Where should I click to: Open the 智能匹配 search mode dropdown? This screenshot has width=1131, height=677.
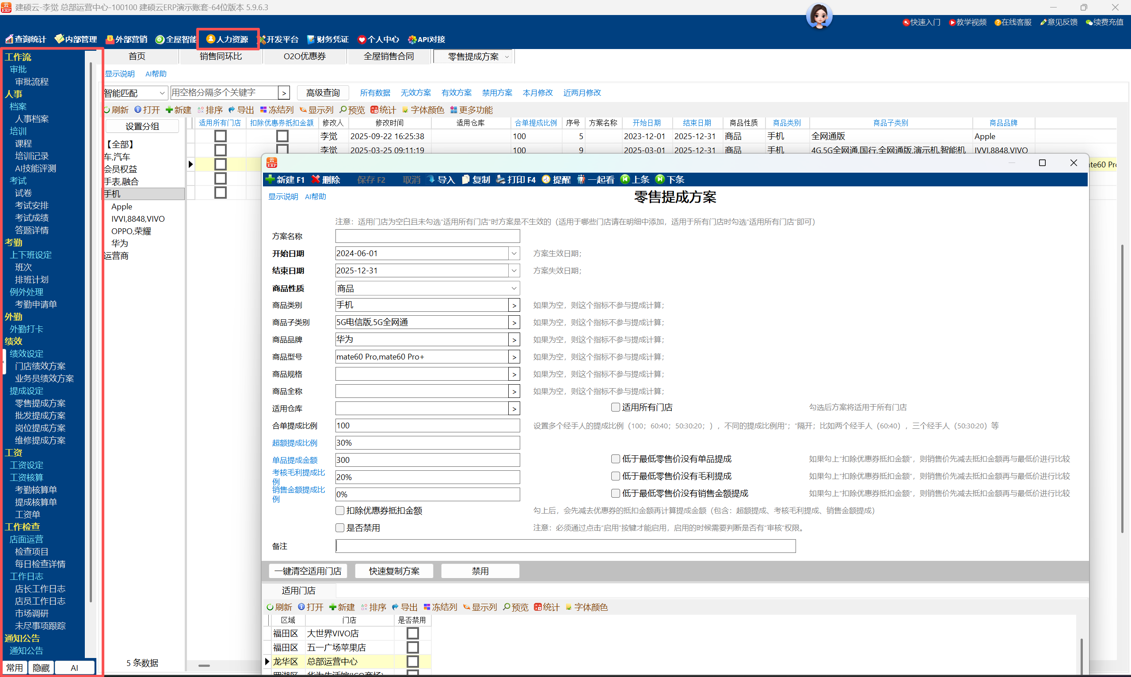(162, 93)
